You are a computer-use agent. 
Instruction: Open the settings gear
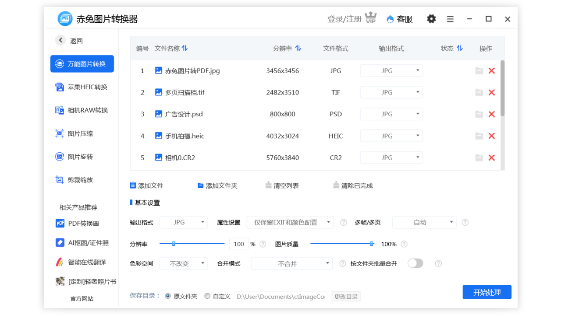(x=431, y=19)
